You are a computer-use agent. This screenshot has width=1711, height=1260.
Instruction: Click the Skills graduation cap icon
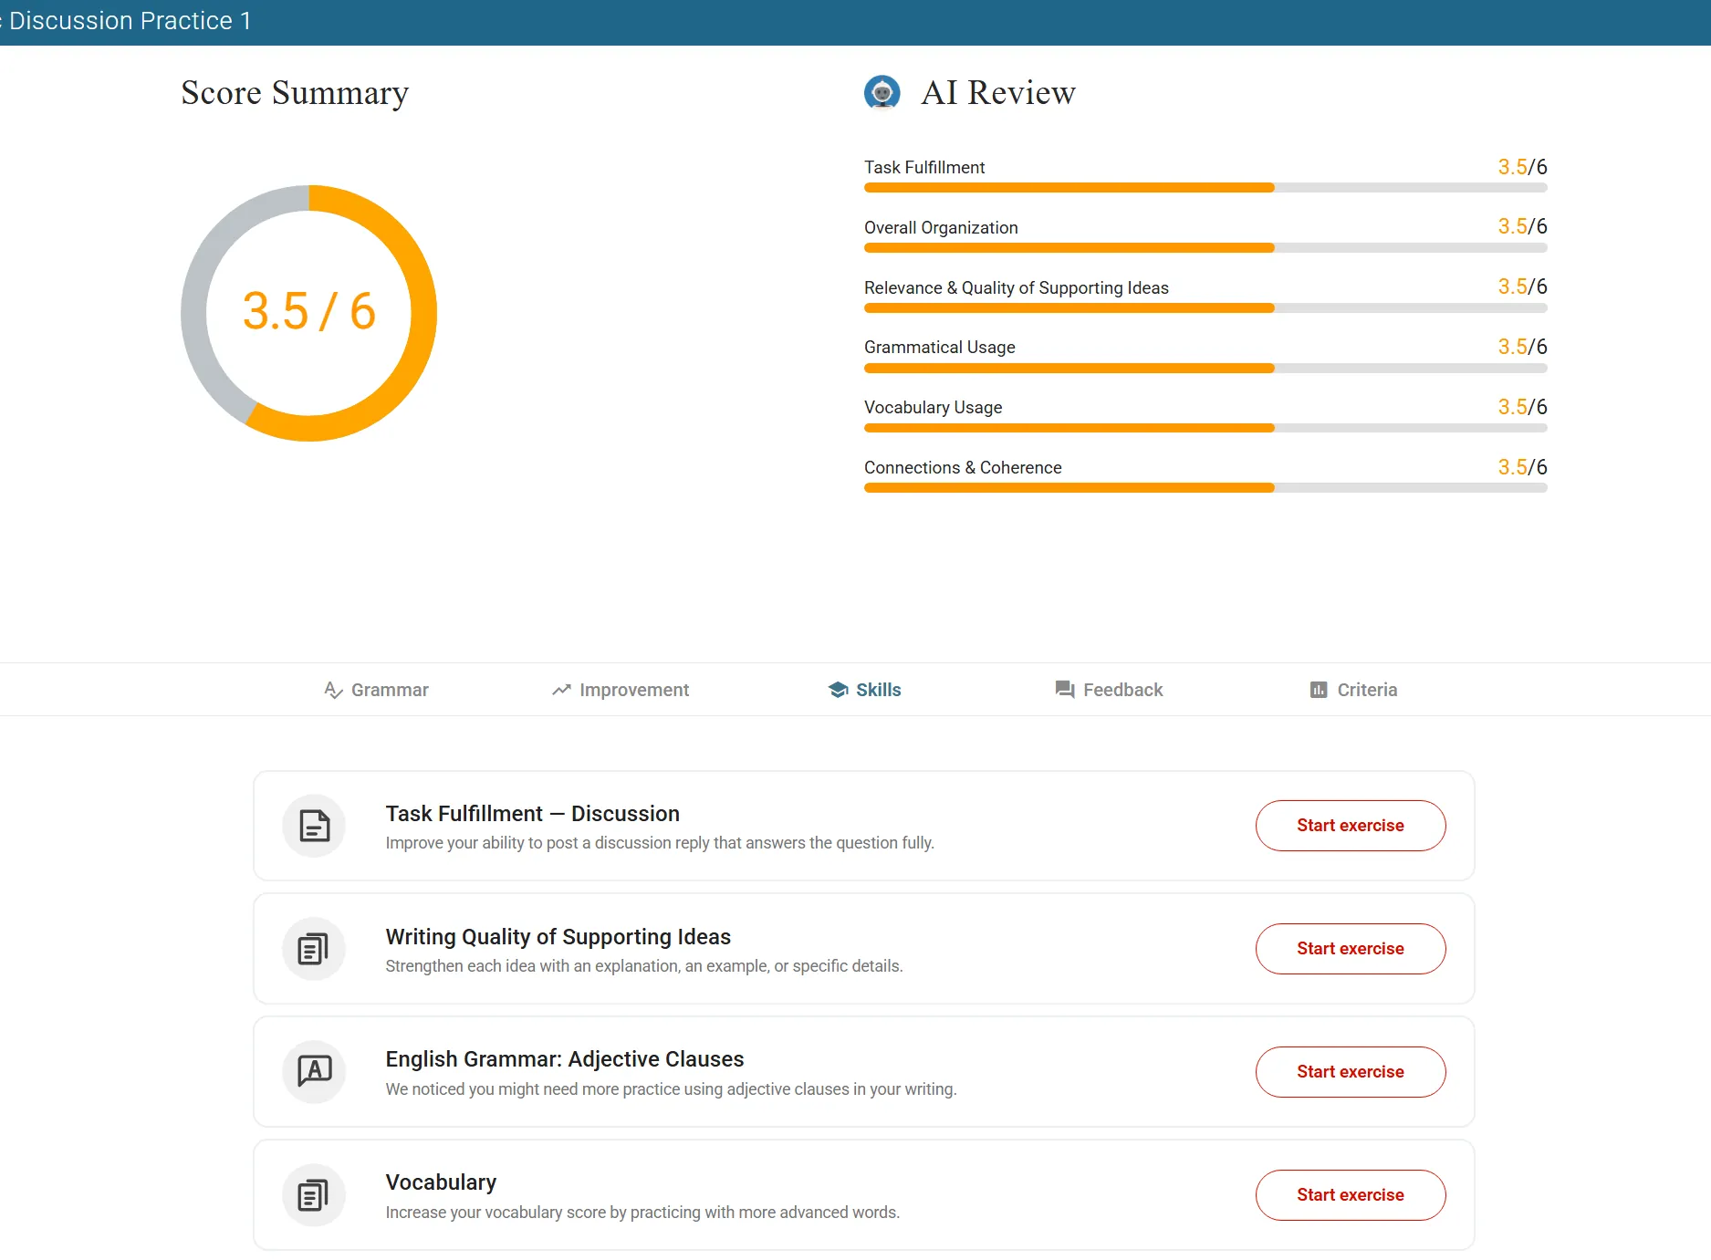pyautogui.click(x=838, y=690)
